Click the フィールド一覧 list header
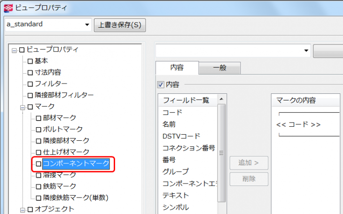 [188, 100]
